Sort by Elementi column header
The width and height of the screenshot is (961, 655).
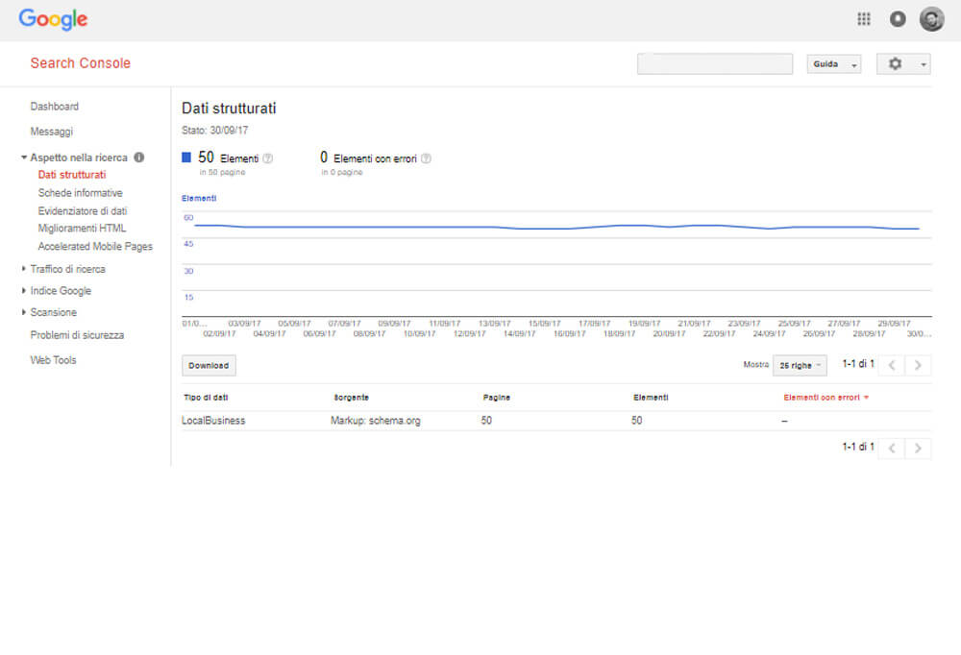(x=651, y=398)
